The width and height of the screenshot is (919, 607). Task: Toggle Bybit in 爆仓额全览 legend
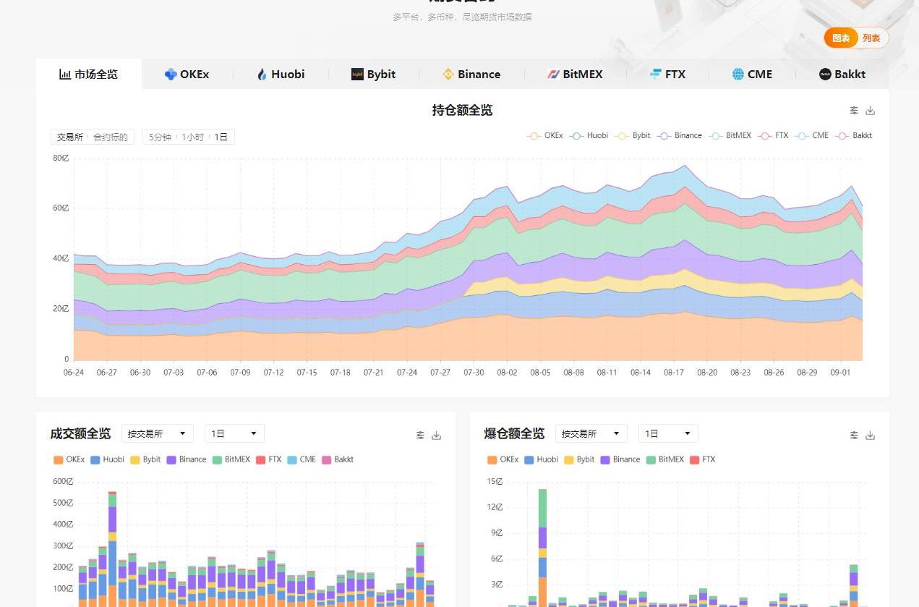pyautogui.click(x=579, y=459)
